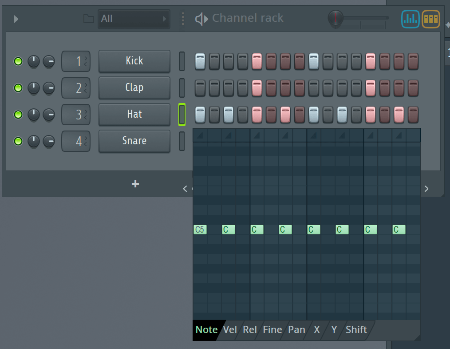Open the Kick channel settings
Image resolution: width=450 pixels, height=349 pixels.
point(134,61)
